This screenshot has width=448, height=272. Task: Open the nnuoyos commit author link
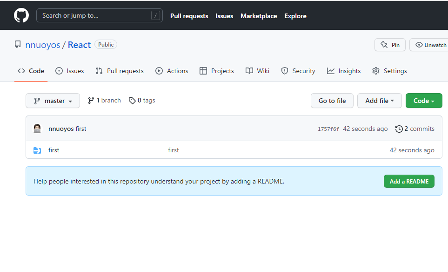click(61, 129)
